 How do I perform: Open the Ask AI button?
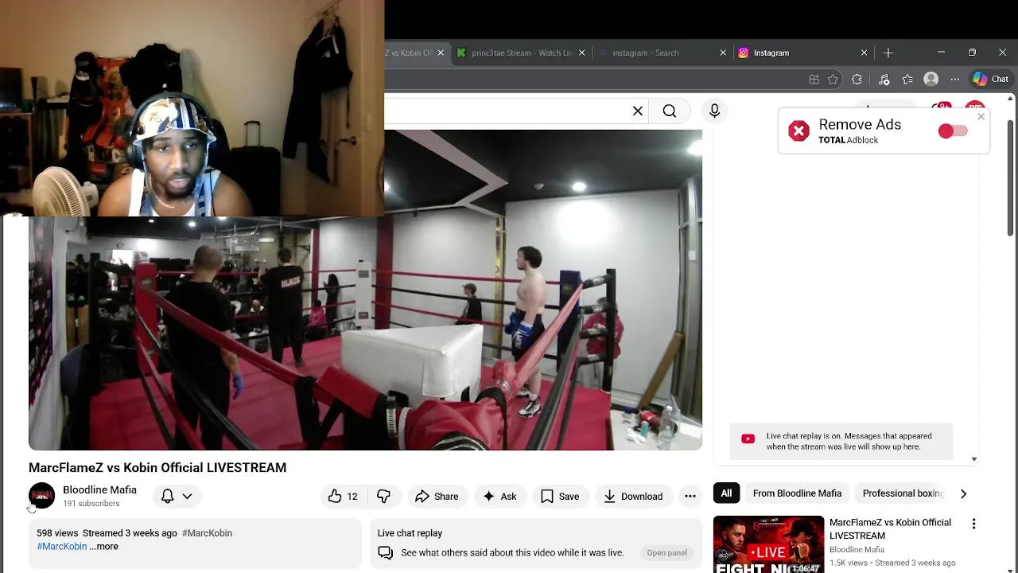click(499, 497)
